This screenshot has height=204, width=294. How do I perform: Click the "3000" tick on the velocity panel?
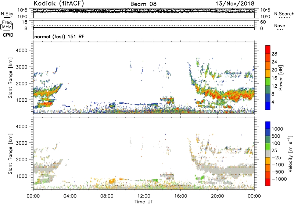(x=22, y=143)
